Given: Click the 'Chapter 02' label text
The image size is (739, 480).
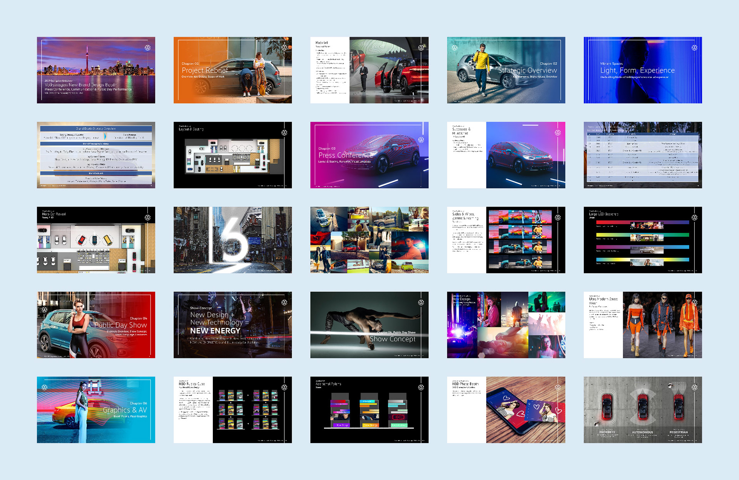Looking at the screenshot, I should pos(548,63).
